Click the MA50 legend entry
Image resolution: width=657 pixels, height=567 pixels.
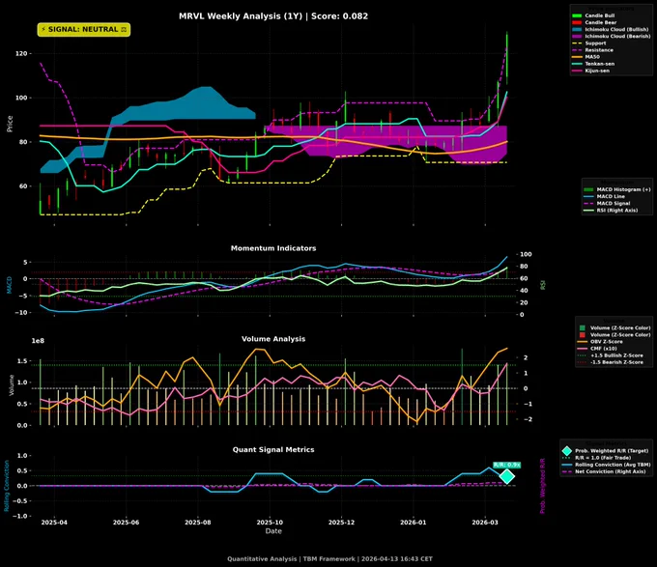pos(586,57)
